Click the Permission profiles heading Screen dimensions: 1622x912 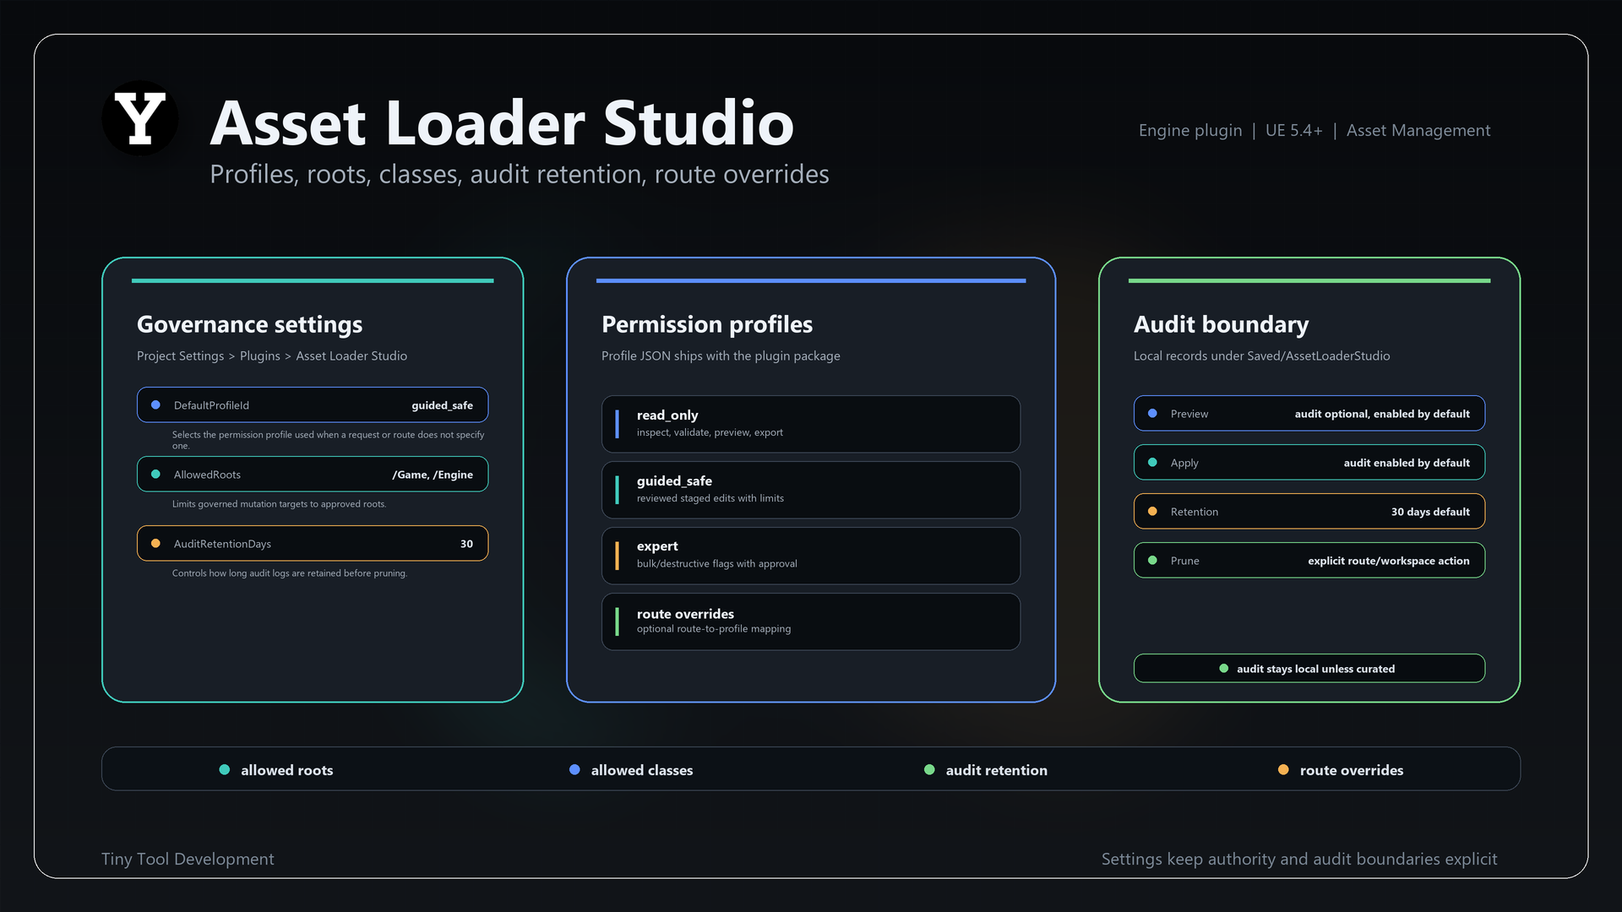click(x=707, y=324)
